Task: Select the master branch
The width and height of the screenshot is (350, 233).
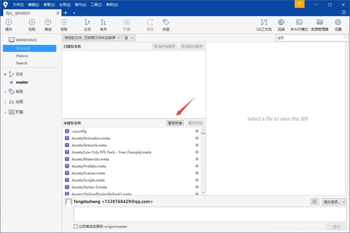Action: [22, 82]
